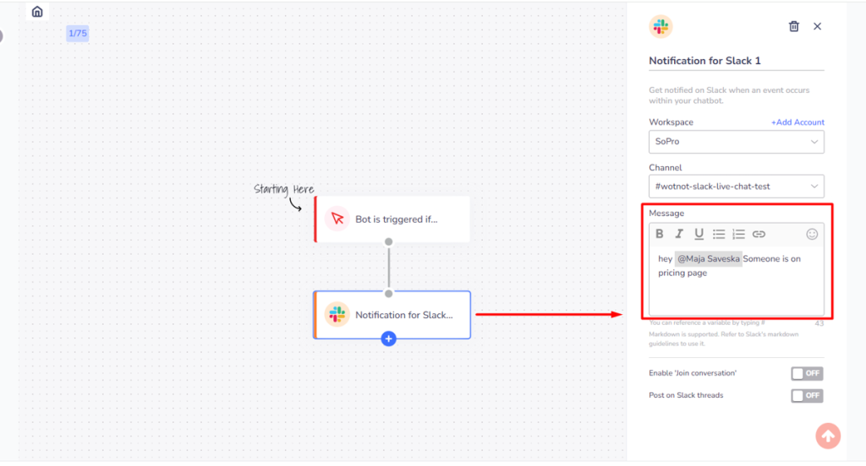Toggle Enable 'Join conversation' switch
Viewport: 866px width, 466px height.
[x=806, y=373]
